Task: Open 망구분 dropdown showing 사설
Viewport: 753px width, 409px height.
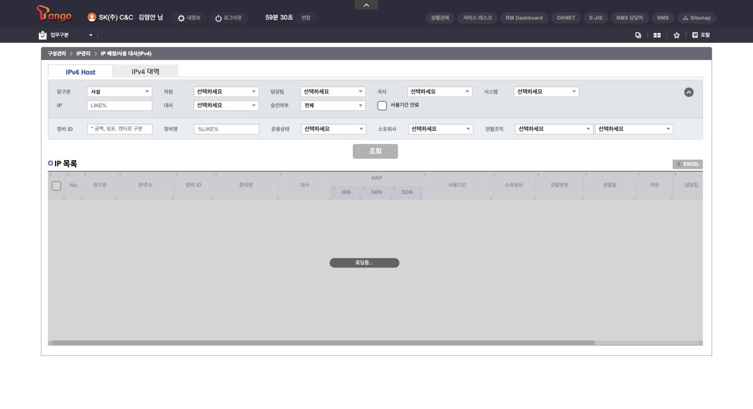Action: (x=120, y=92)
